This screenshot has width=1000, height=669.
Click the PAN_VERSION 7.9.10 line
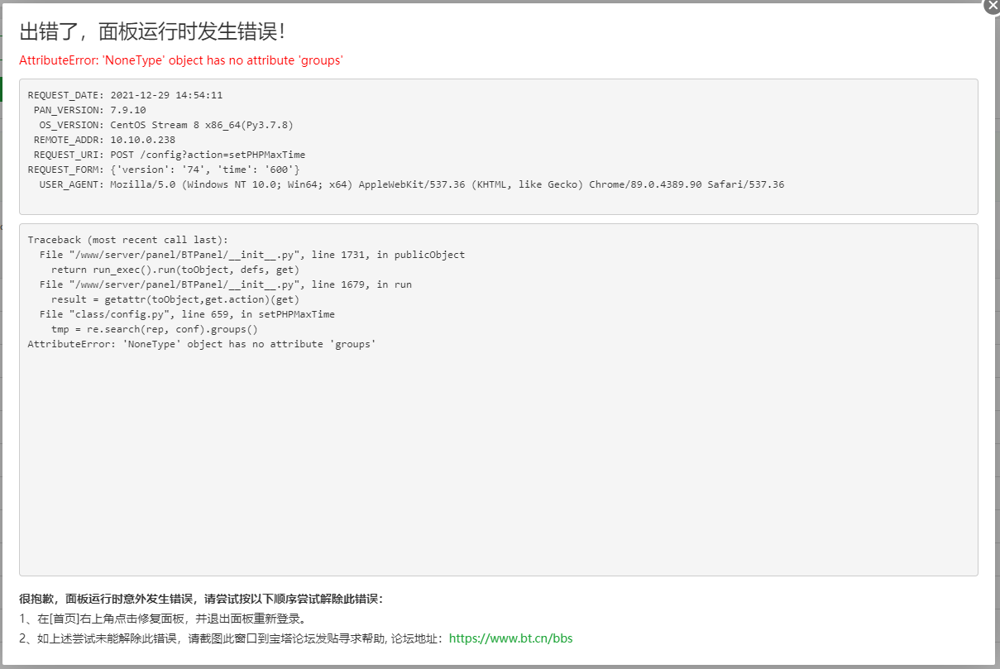[x=89, y=110]
